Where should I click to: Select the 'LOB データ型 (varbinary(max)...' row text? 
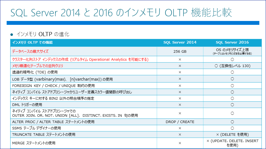pyautogui.click(x=62, y=79)
